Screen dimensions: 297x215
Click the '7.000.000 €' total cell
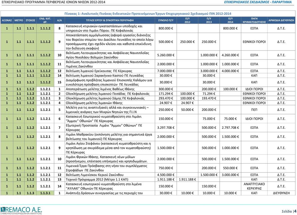[x=166, y=71]
